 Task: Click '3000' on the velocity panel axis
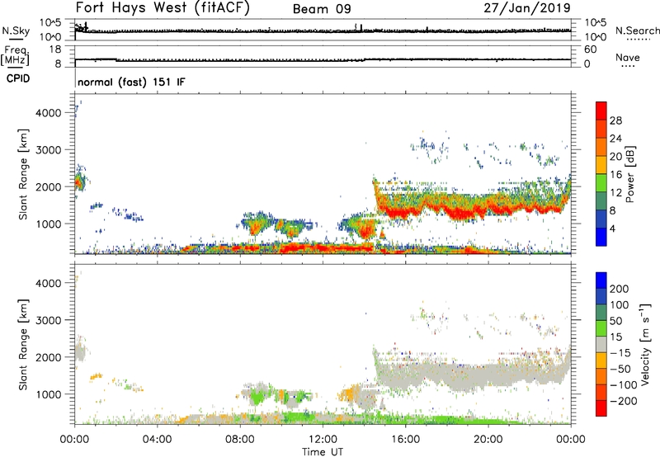tap(48, 320)
